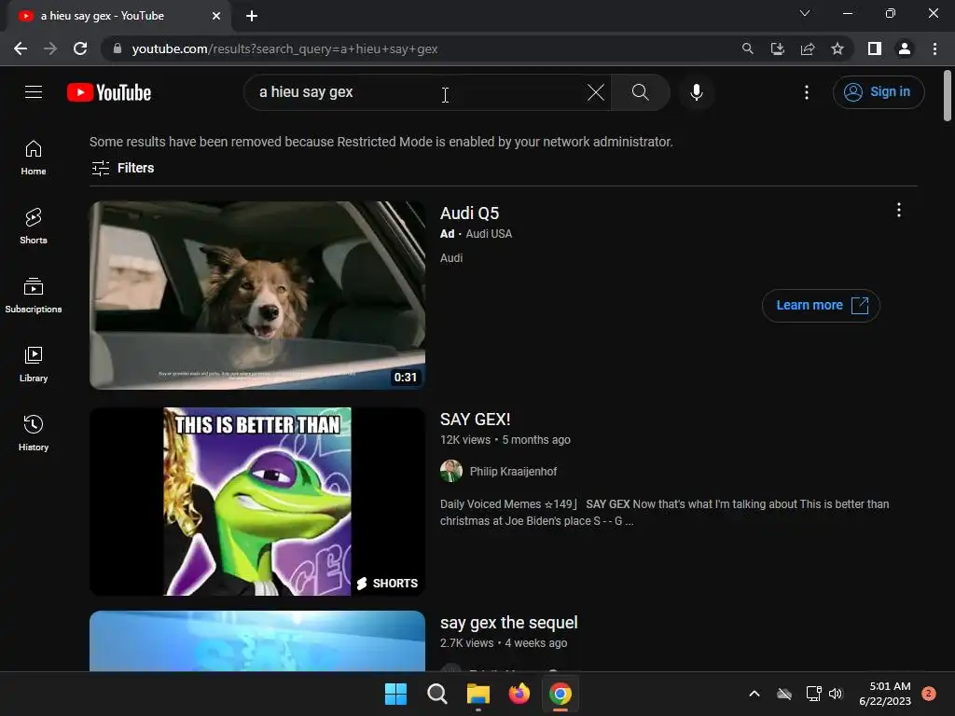Screen dimensions: 955x716
Task: Open the say gex the sequel title
Action: point(508,623)
